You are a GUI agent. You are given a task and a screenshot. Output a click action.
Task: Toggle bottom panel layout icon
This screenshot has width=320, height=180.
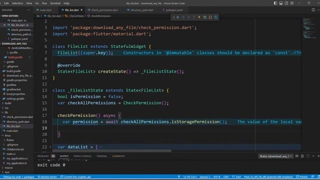click(281, 3)
